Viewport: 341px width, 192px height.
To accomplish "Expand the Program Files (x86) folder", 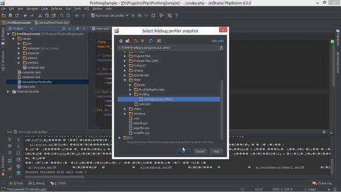I will (x=125, y=61).
